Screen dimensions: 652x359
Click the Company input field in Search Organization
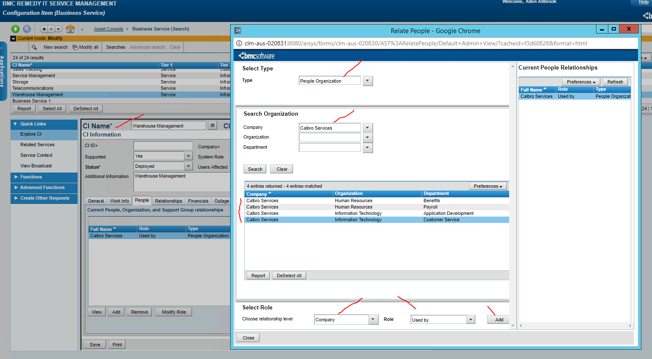click(x=330, y=128)
